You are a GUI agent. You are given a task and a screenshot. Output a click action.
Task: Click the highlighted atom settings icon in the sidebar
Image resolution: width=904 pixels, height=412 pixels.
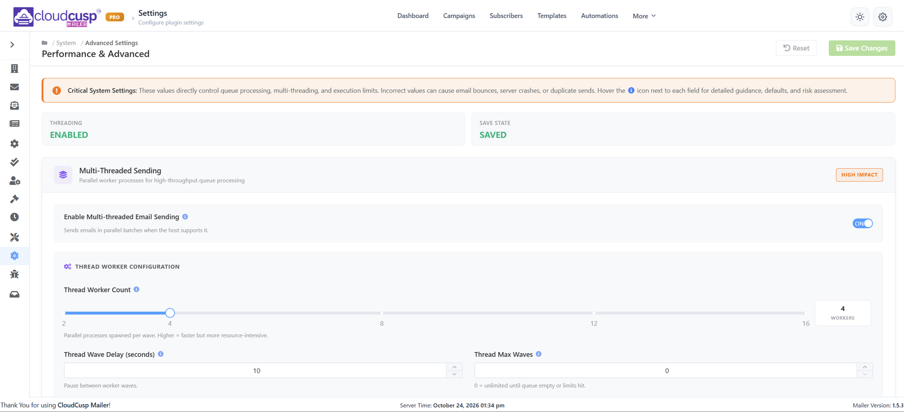click(x=15, y=256)
